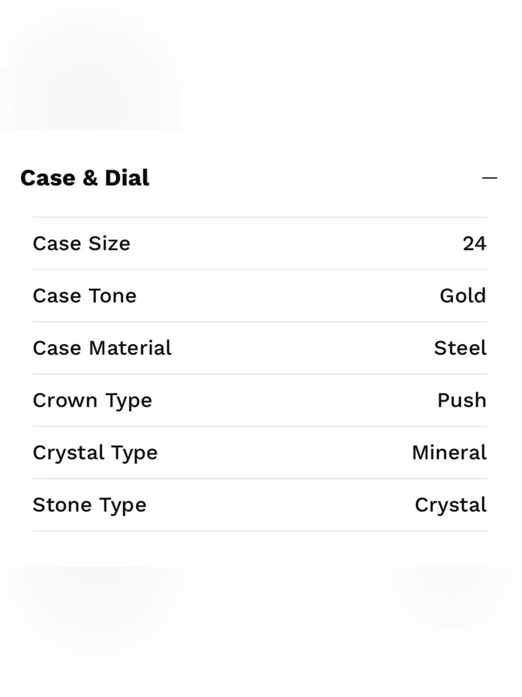Click the word Case in section heading
This screenshot has width=522, height=697.
[x=48, y=178]
